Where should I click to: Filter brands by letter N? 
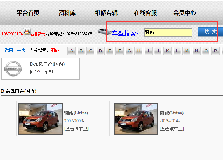(196, 51)
